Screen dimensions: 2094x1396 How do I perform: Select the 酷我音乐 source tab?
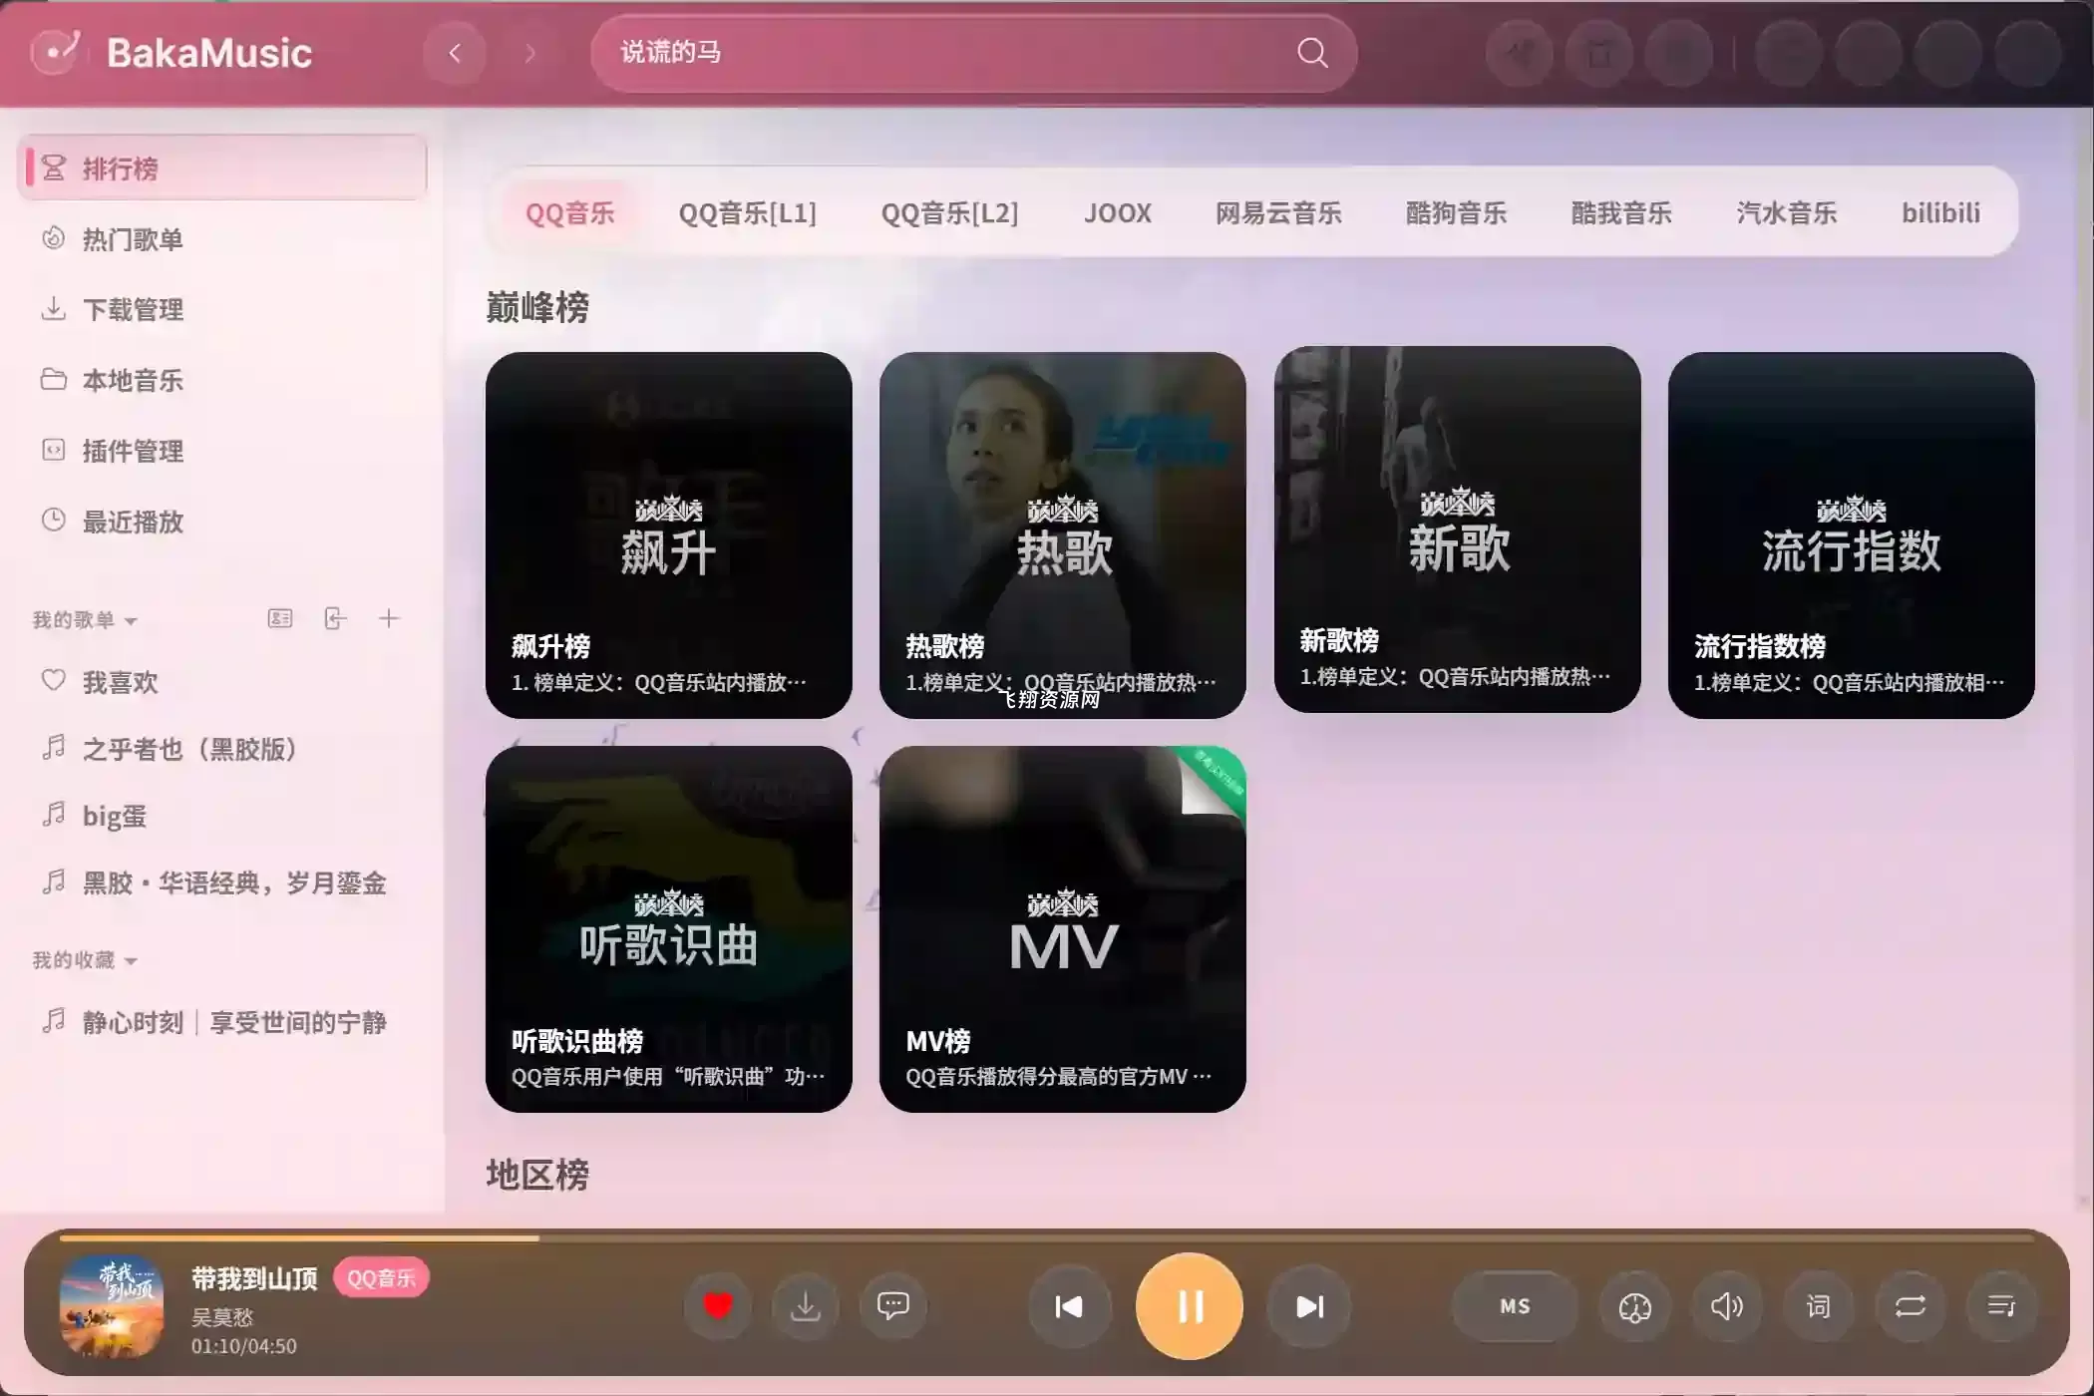point(1621,212)
